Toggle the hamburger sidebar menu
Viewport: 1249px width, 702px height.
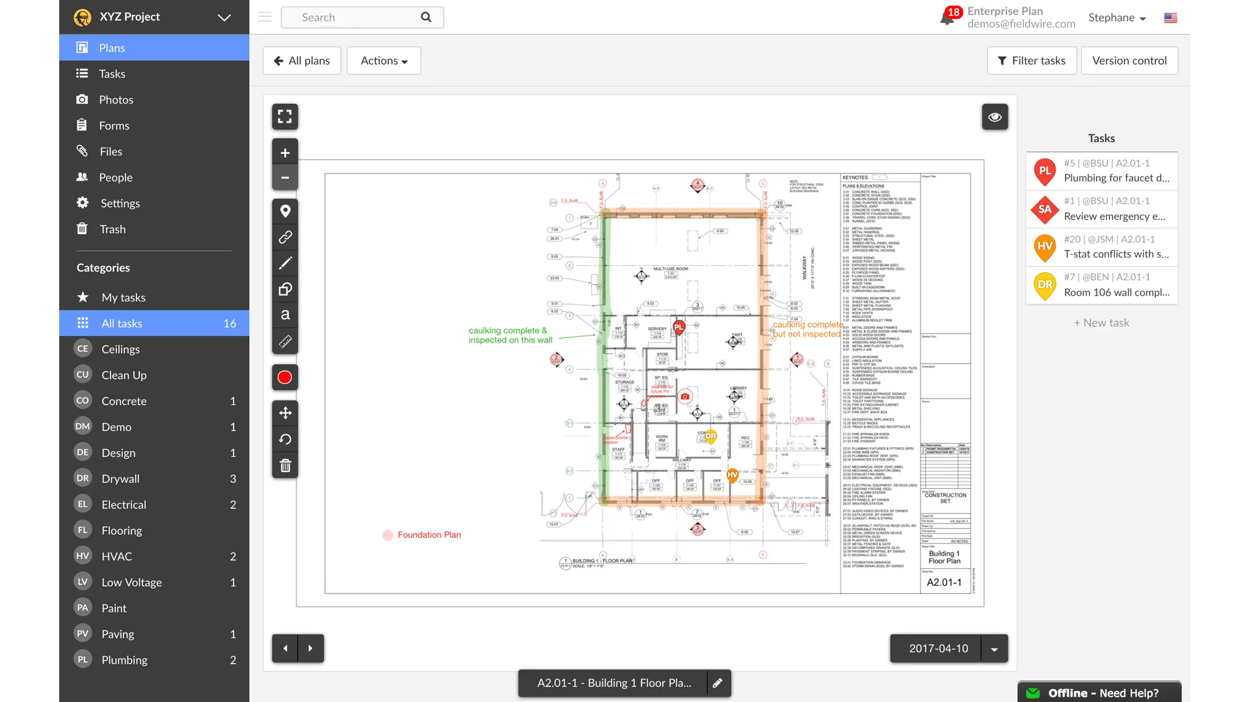[265, 17]
